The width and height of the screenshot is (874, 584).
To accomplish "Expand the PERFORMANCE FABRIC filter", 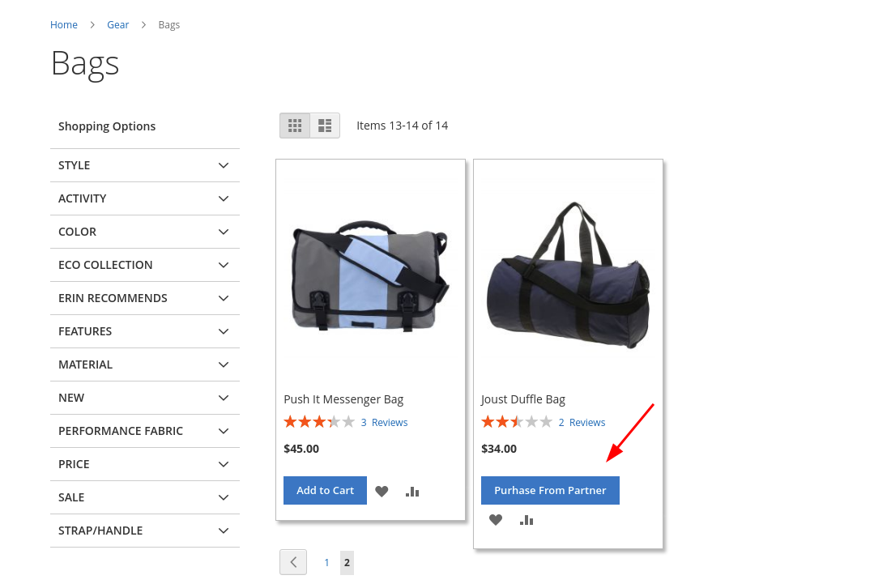I will (x=145, y=431).
